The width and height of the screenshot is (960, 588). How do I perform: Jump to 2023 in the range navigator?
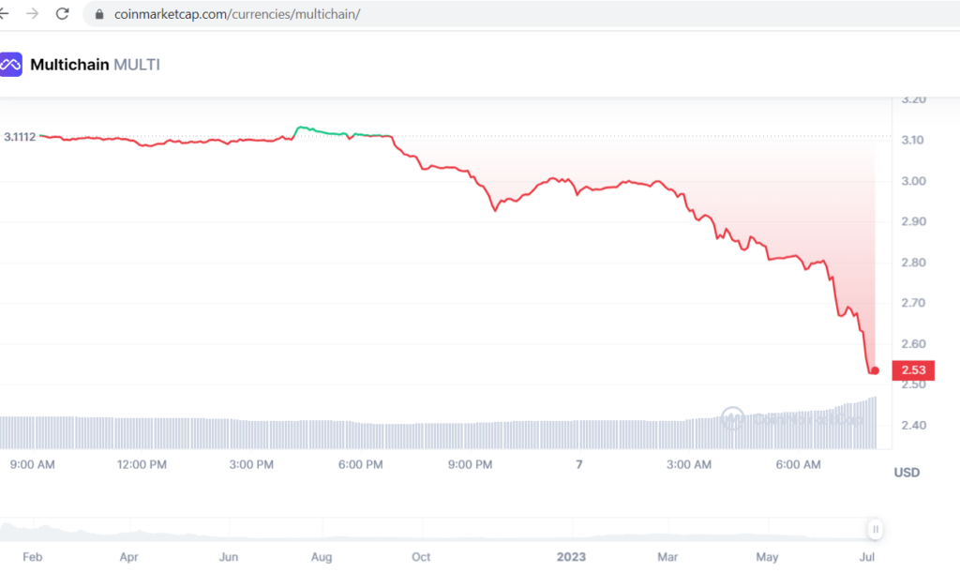point(570,557)
